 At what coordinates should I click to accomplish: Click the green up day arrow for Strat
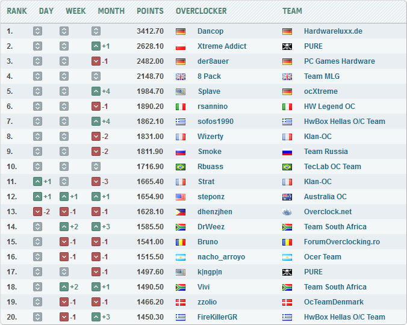pos(38,182)
